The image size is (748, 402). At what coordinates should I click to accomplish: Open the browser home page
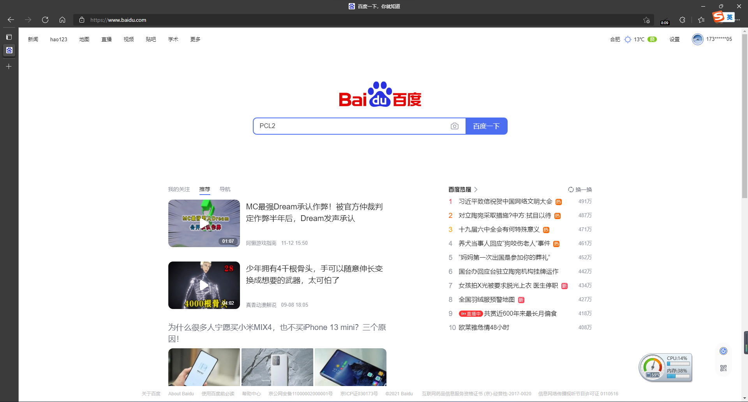62,20
